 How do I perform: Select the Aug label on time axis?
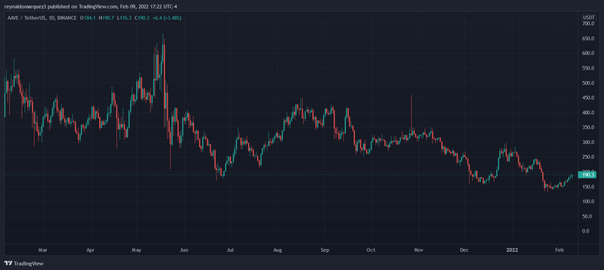pyautogui.click(x=278, y=250)
